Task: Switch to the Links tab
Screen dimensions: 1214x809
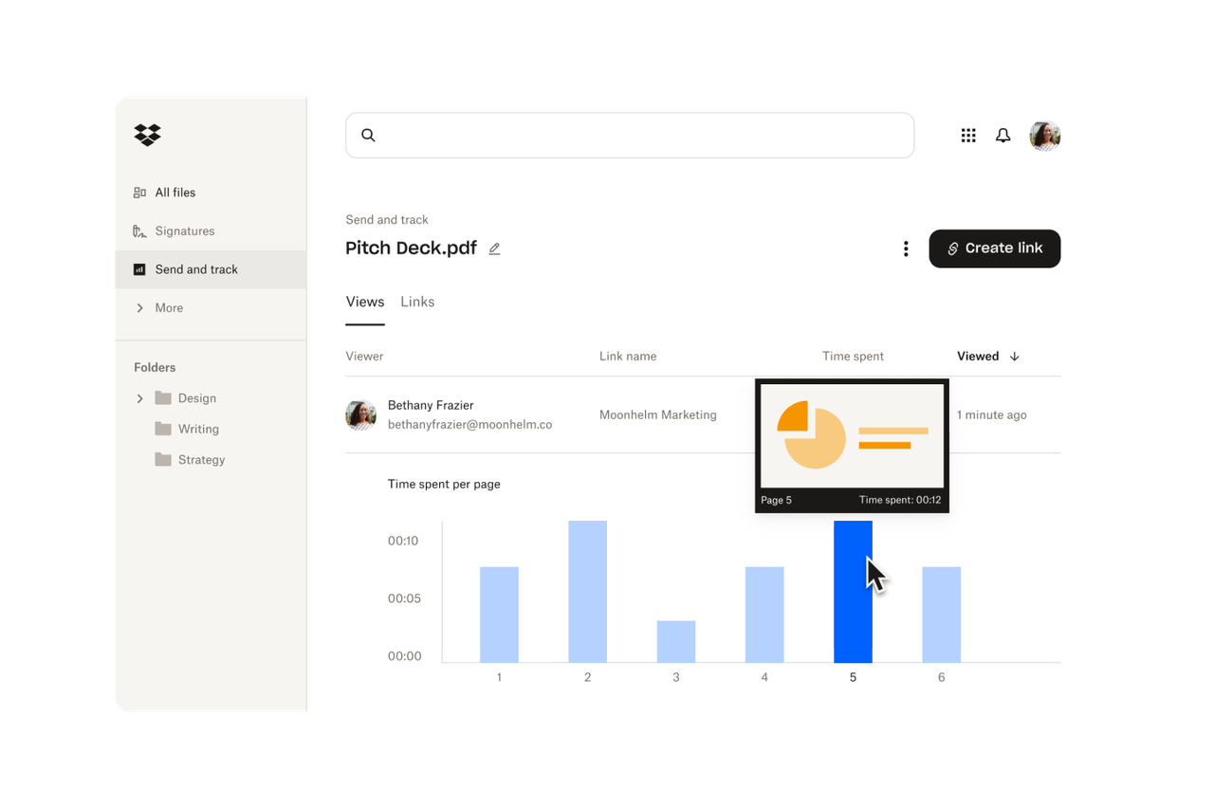Action: click(x=417, y=302)
